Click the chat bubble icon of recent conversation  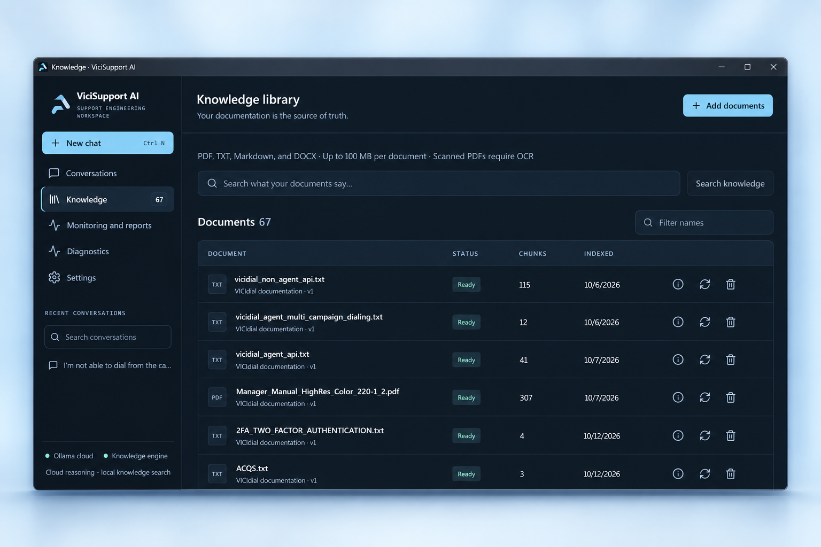[53, 365]
